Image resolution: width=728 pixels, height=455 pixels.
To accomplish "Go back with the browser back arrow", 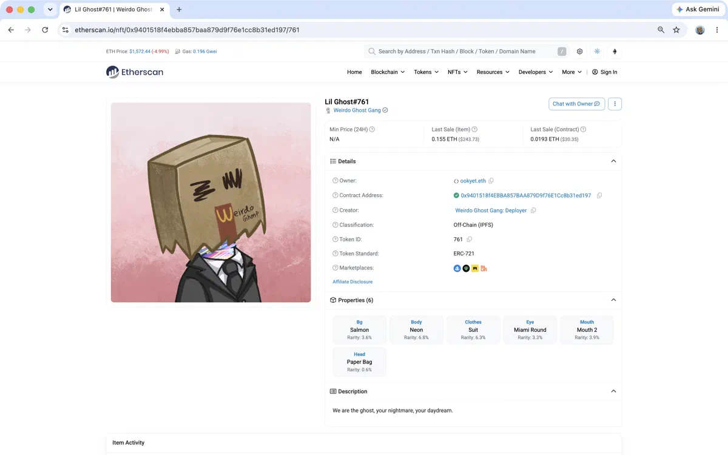I will [x=11, y=30].
